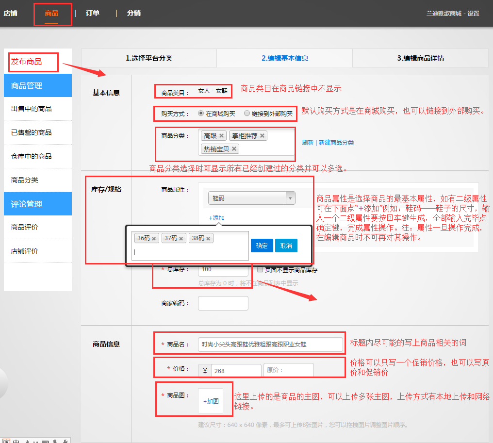The height and width of the screenshot is (443, 493).
Task: Switch to the 订单 top tab
Action: click(x=93, y=13)
